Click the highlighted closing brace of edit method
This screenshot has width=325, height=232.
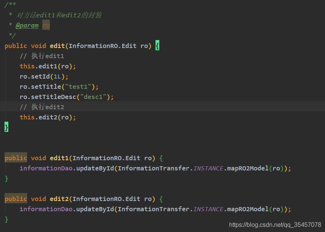point(6,127)
